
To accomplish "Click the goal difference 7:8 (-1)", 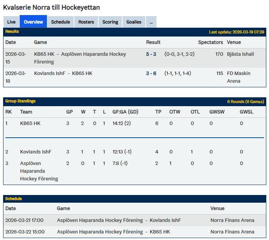I will (120, 163).
